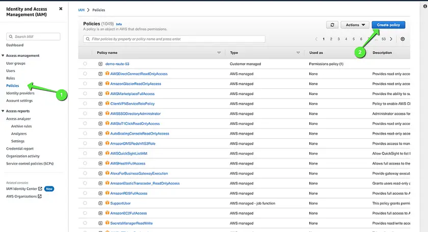The height and width of the screenshot is (232, 428).
Task: Click AWS managed icon beside ClientVPNServiceRolePolicy
Action: coord(108,103)
